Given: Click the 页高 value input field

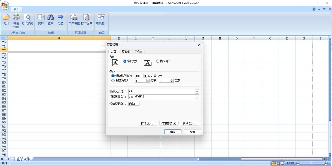Looking at the screenshot, I should (x=164, y=81).
